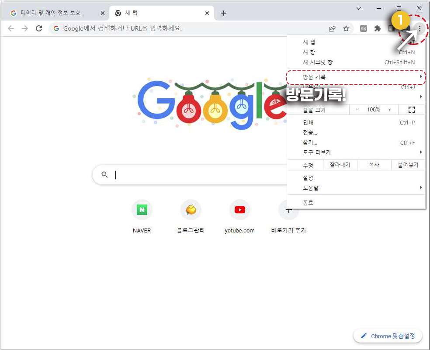Viewport: 430px width, 350px height.
Task: Expand 도구 더보기 arrow
Action: tap(421, 152)
